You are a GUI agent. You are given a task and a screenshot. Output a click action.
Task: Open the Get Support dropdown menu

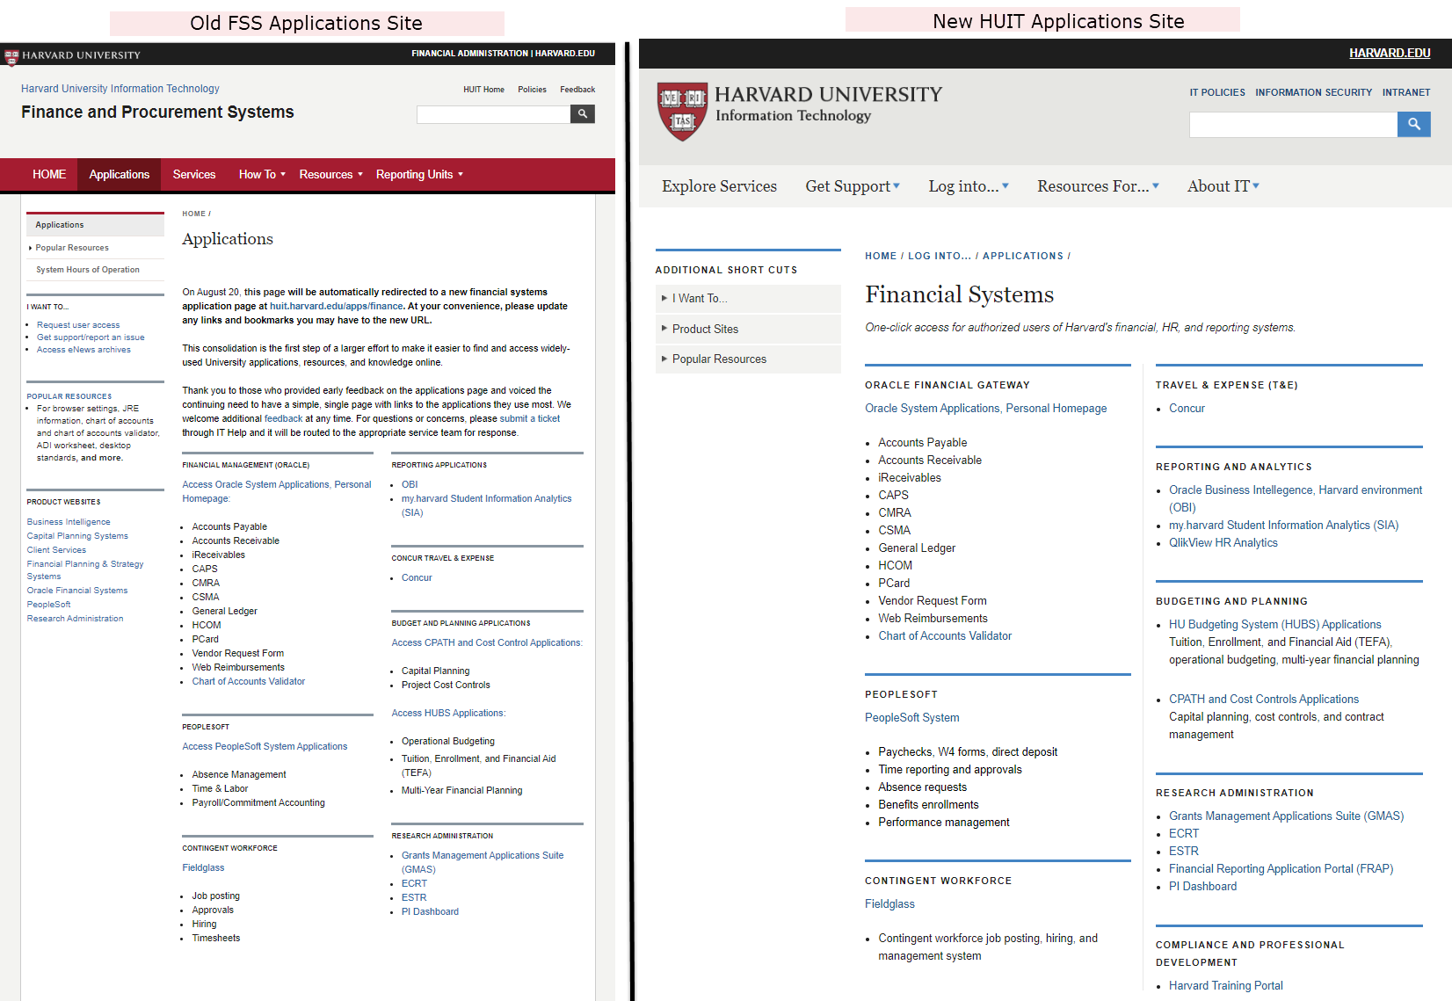(x=852, y=186)
